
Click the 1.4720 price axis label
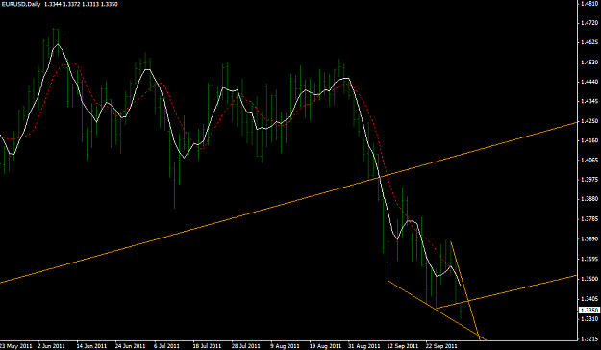click(x=590, y=23)
